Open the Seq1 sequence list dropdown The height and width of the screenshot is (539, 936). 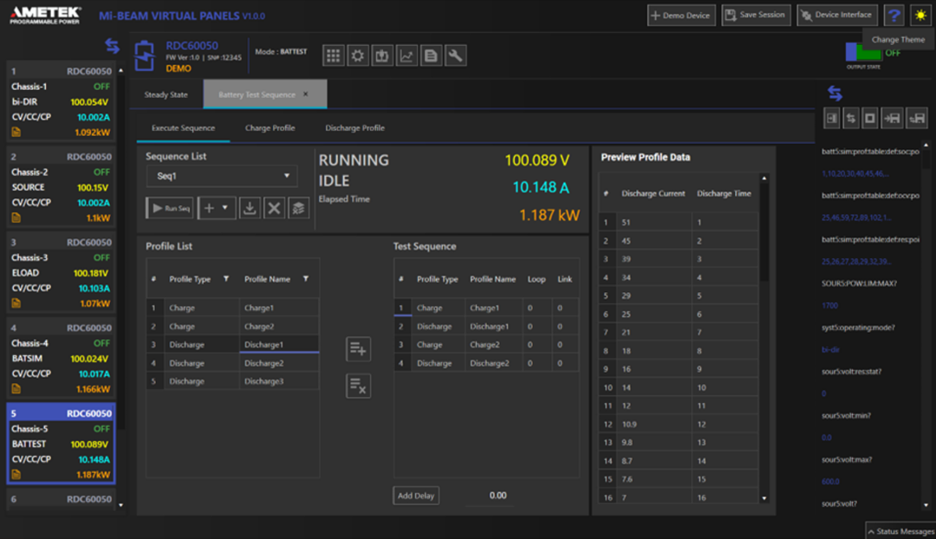pyautogui.click(x=222, y=176)
